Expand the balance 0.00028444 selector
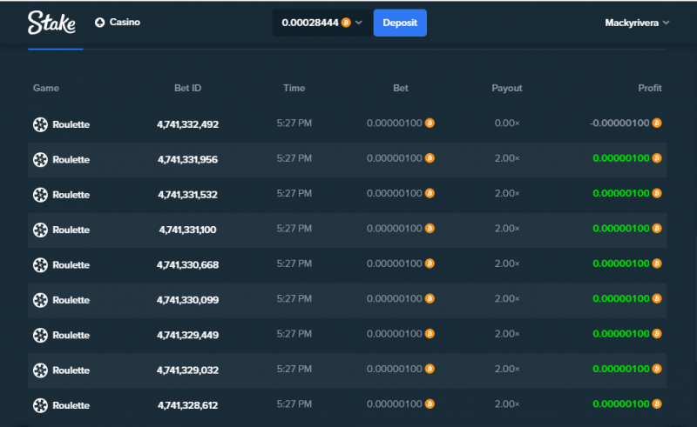This screenshot has height=427, width=697. pos(322,23)
